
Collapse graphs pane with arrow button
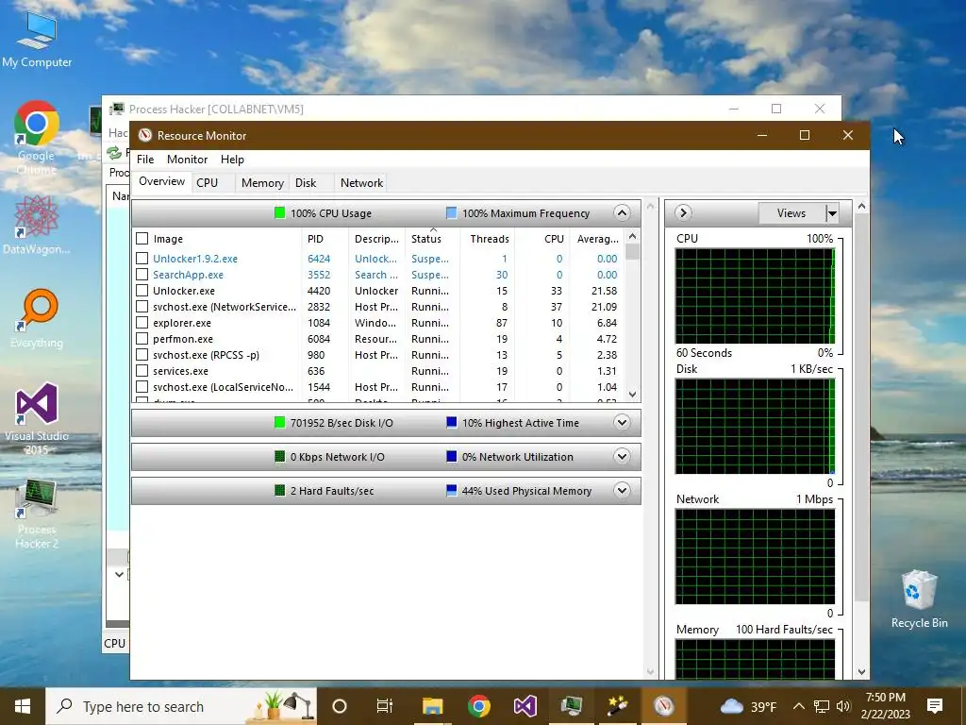(683, 213)
